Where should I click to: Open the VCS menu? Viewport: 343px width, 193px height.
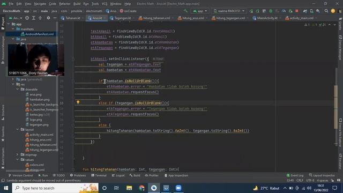[x=105, y=4]
